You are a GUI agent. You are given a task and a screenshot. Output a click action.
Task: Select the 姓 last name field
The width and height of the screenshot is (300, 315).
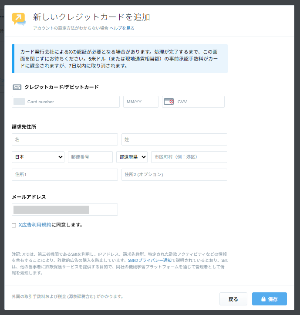coord(174,139)
